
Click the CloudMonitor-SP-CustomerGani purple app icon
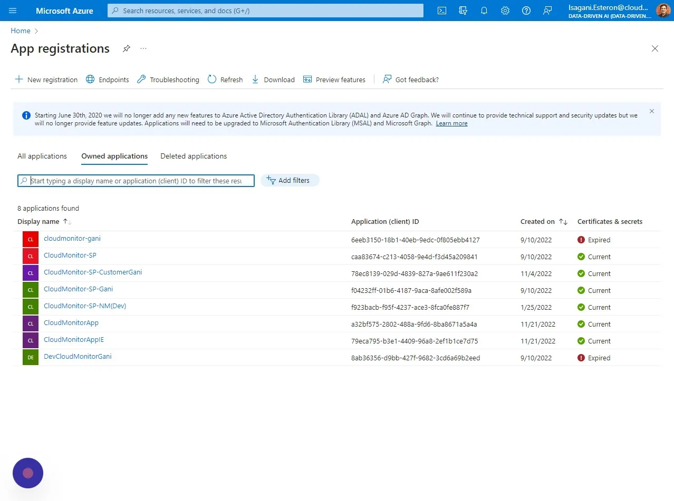click(31, 273)
